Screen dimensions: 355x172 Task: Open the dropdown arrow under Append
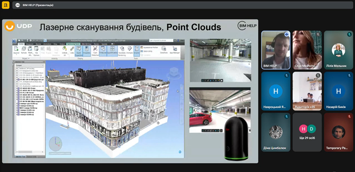(x=17, y=55)
